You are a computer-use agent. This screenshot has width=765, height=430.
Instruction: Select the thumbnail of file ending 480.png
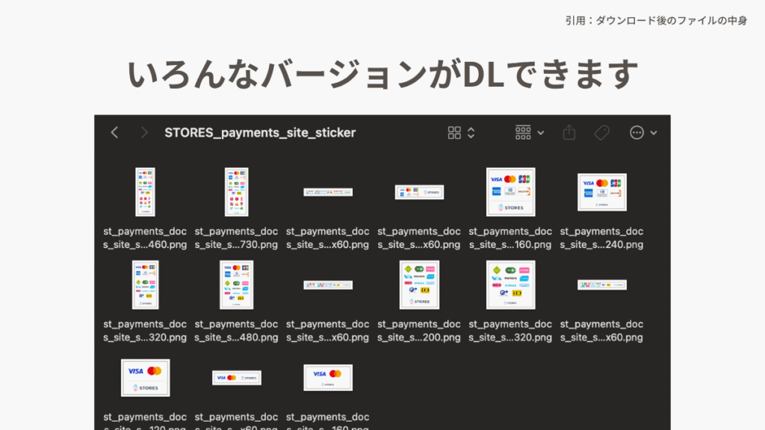(236, 284)
